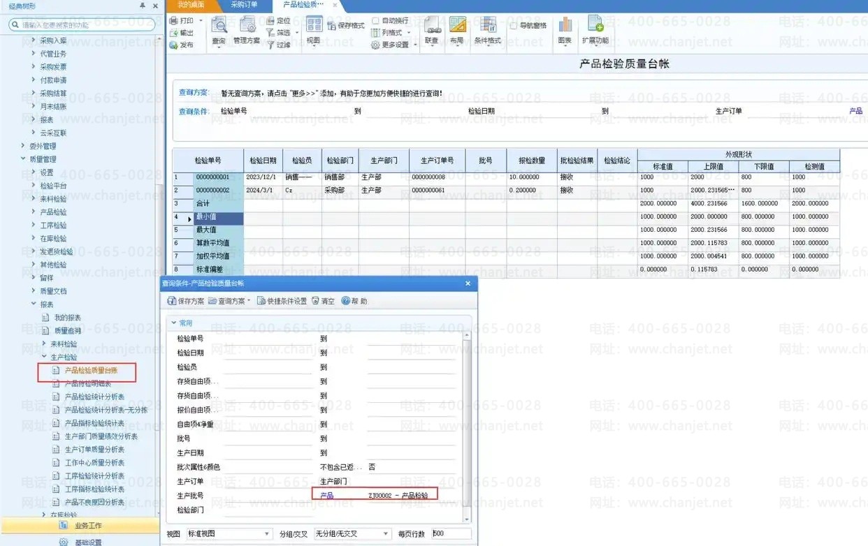
Task: Click the 查询 (Query) toolbar icon
Action: tap(219, 31)
